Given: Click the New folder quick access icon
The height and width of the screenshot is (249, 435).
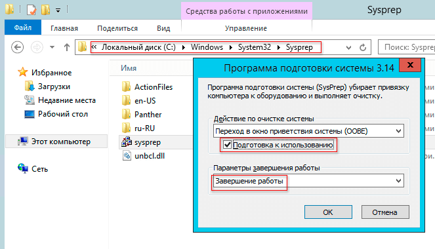Looking at the screenshot, I should click(45, 10).
